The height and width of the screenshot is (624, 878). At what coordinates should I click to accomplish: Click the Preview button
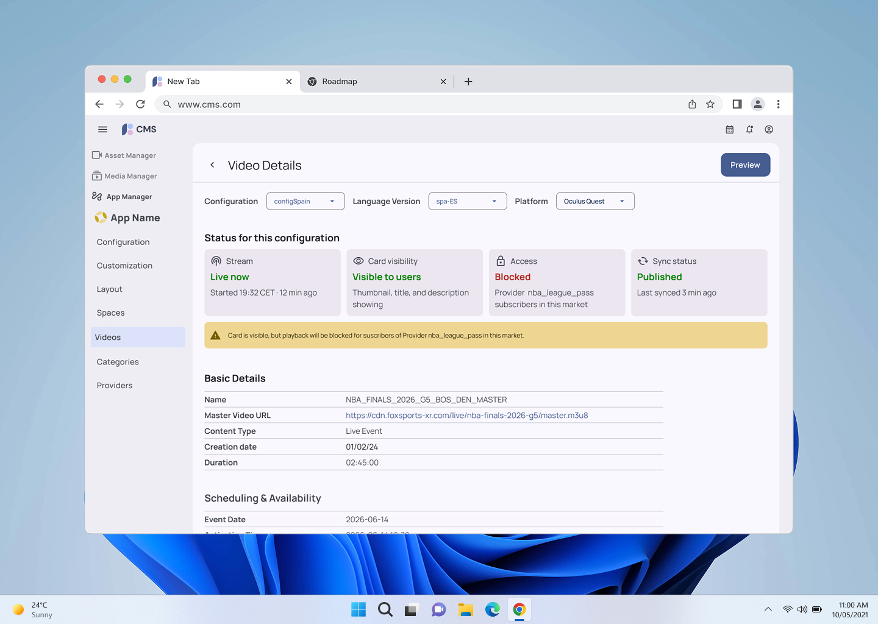click(745, 165)
